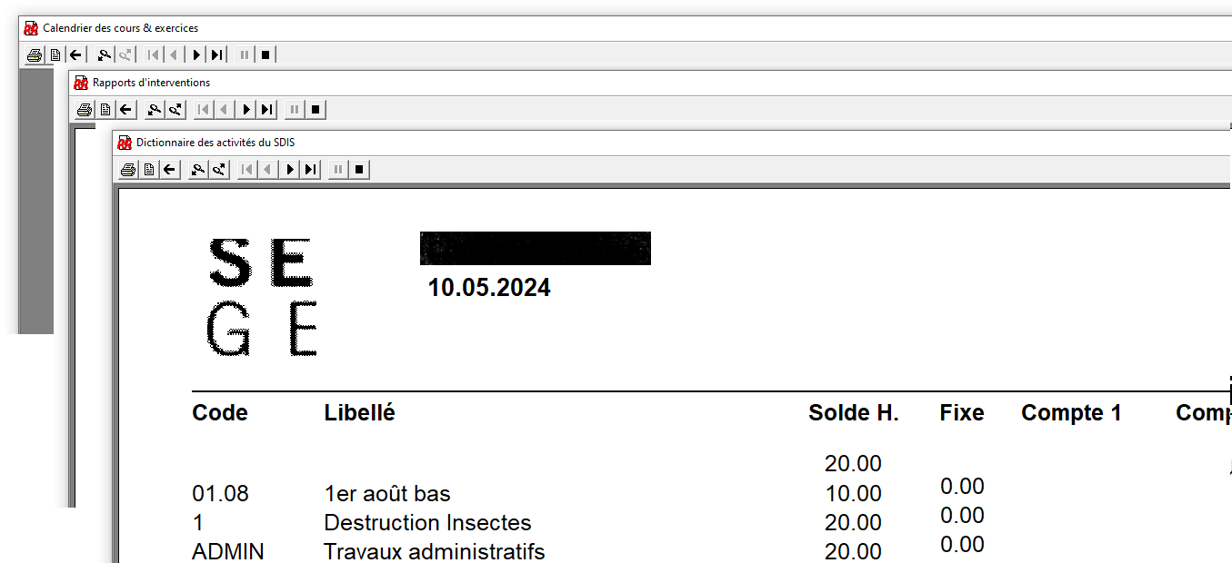Click back arrow in Calendrier des cours window

click(75, 55)
